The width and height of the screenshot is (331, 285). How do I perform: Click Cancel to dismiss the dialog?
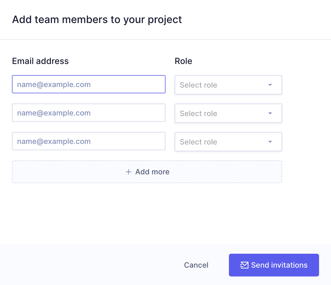(x=196, y=265)
